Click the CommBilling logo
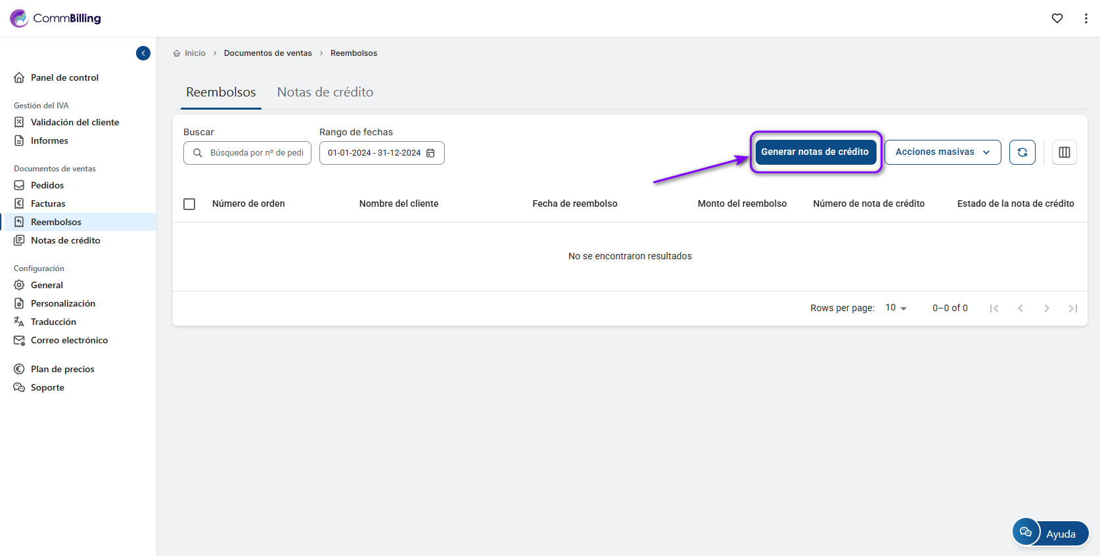The width and height of the screenshot is (1100, 556). pos(56,18)
